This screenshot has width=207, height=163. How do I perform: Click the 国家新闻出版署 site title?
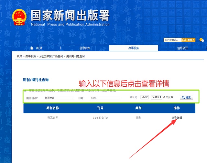[x=70, y=15]
